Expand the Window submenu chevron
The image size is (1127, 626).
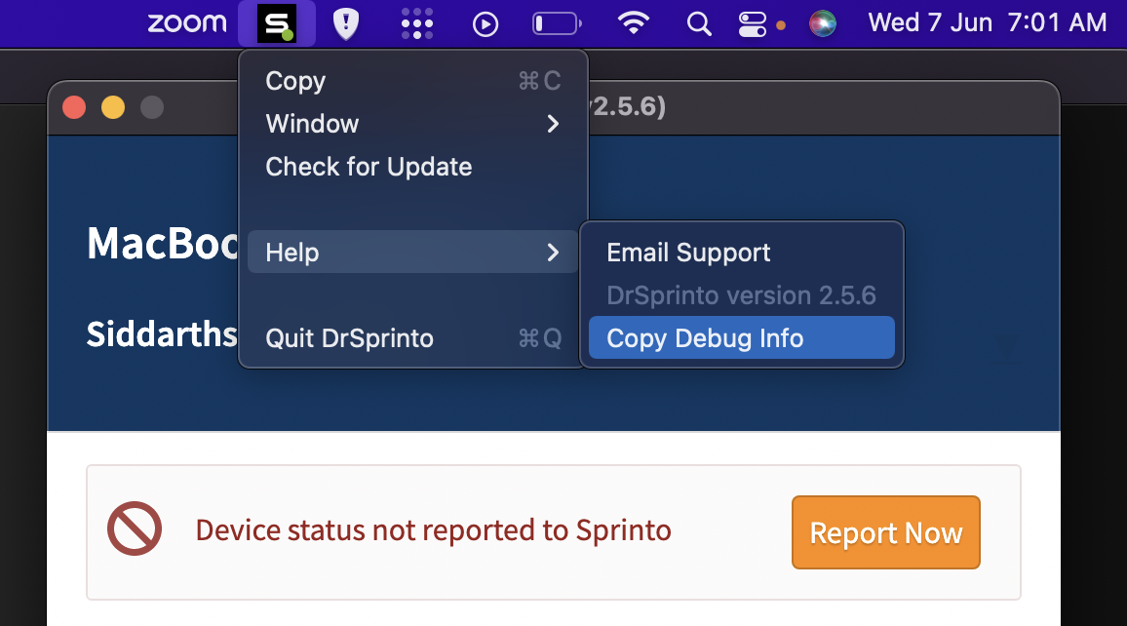(553, 124)
